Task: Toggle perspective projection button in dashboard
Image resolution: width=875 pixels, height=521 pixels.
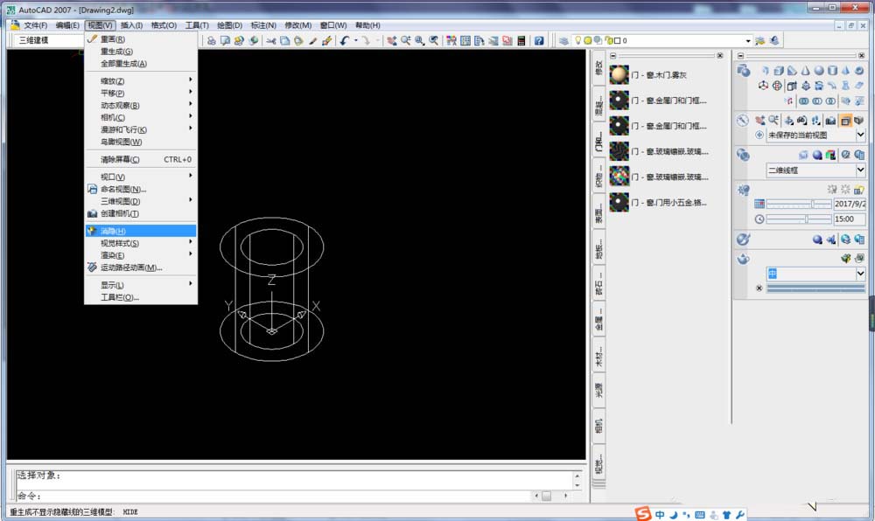Action: click(859, 121)
